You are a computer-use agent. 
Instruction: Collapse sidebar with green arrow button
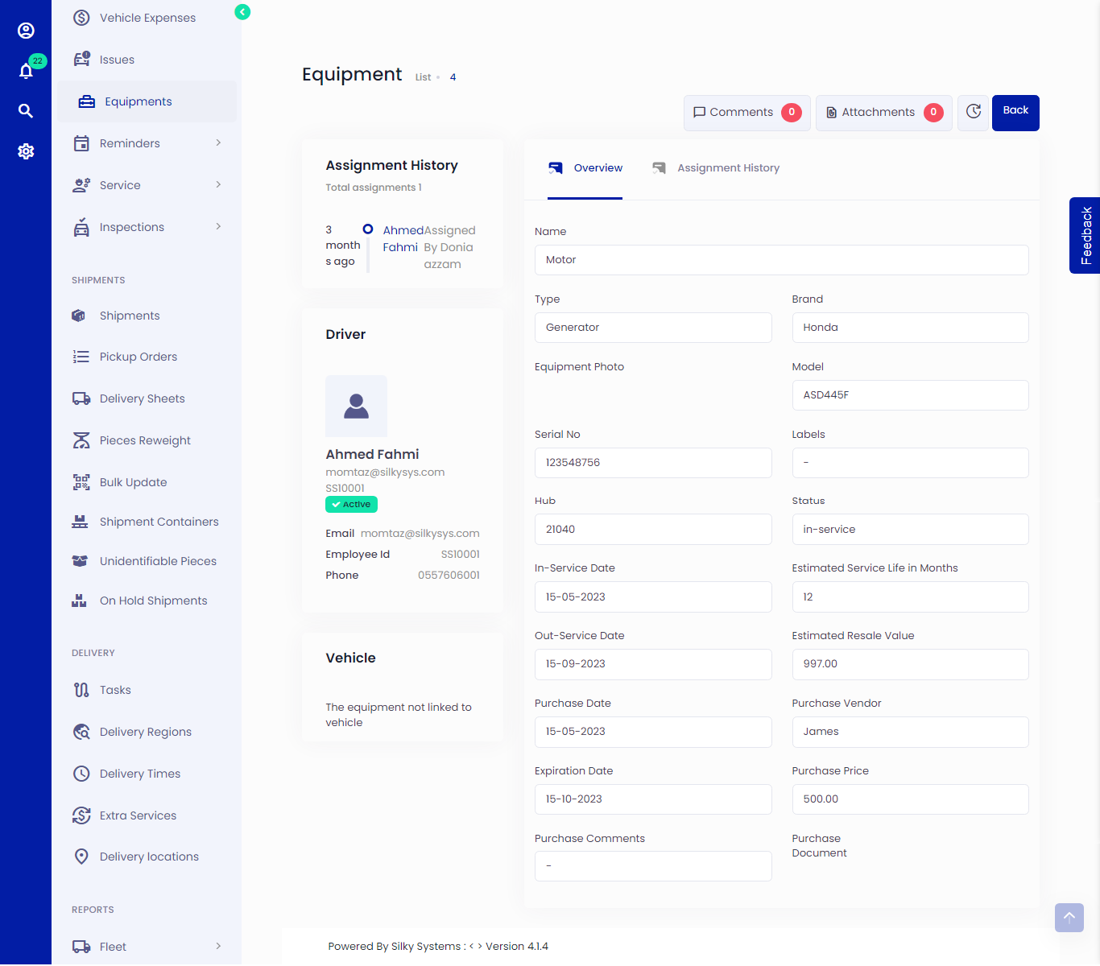pyautogui.click(x=242, y=12)
